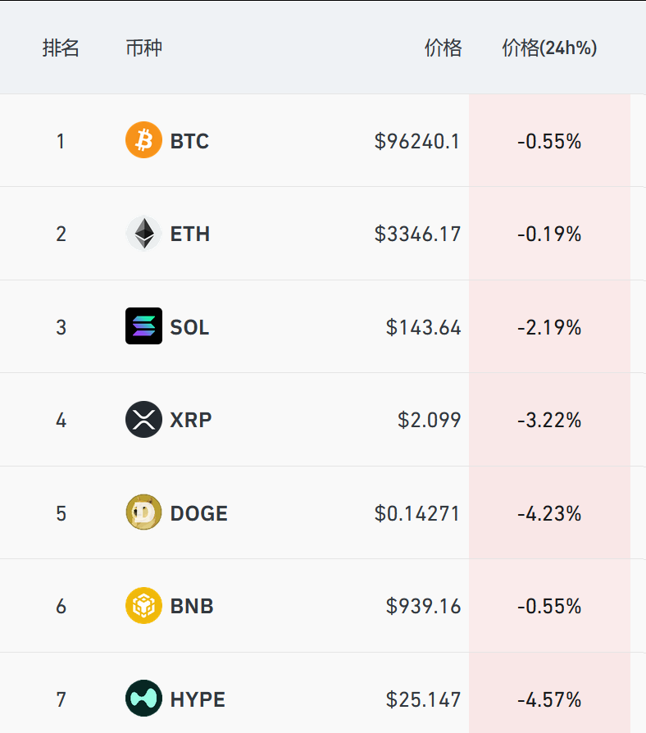Open the ETH coin link
This screenshot has height=733, width=646.
(190, 234)
